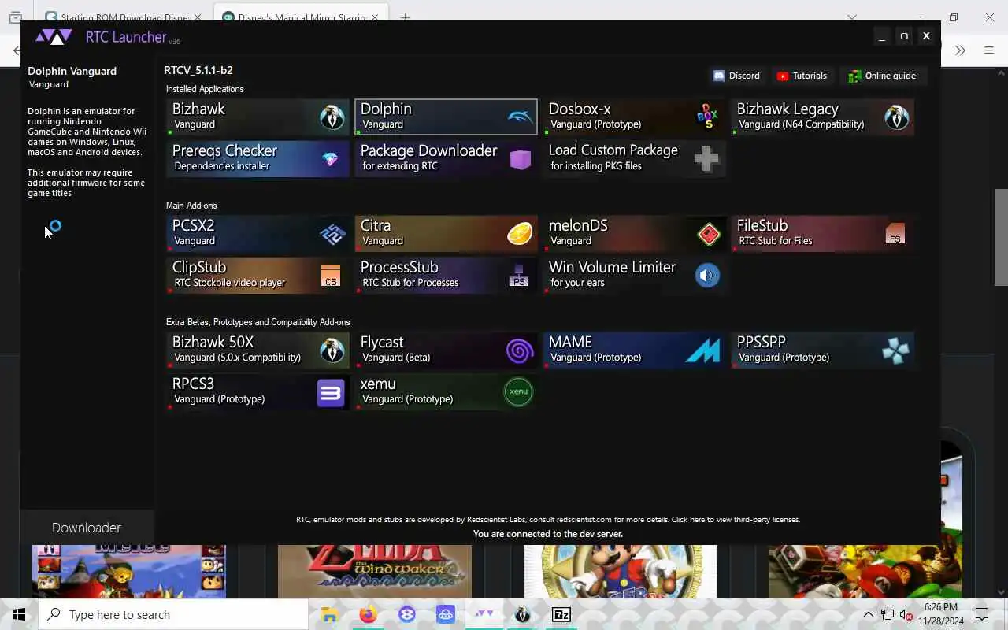Select the xemu Vanguard prototype tile
This screenshot has width=1008, height=630.
click(x=446, y=391)
